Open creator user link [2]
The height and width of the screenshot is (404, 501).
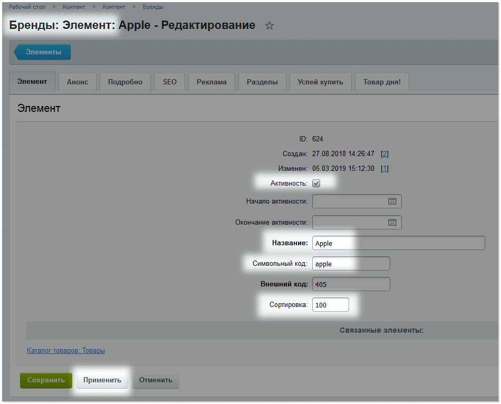[x=384, y=153]
